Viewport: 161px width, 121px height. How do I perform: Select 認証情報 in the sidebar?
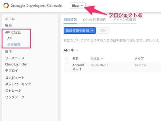14,45
